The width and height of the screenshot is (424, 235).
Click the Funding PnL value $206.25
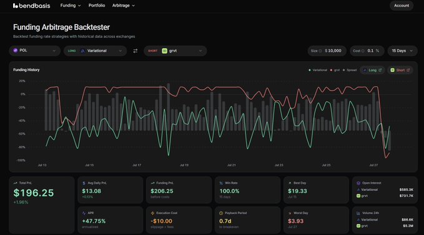pos(162,191)
